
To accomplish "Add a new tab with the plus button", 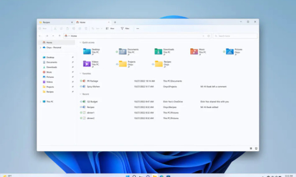I will click(x=115, y=22).
